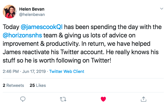The image size is (166, 105).
Task: Retweet this tweet using the arrows icon
Action: coord(63,99)
